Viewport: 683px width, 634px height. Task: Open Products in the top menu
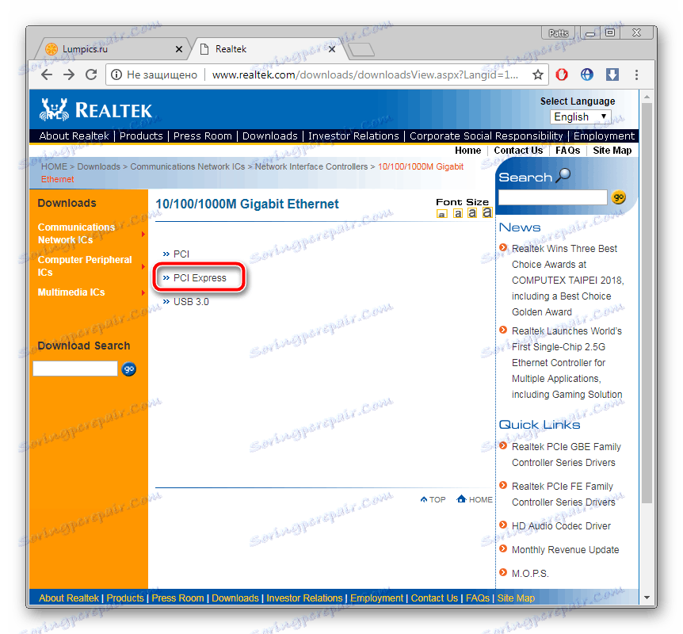point(141,136)
